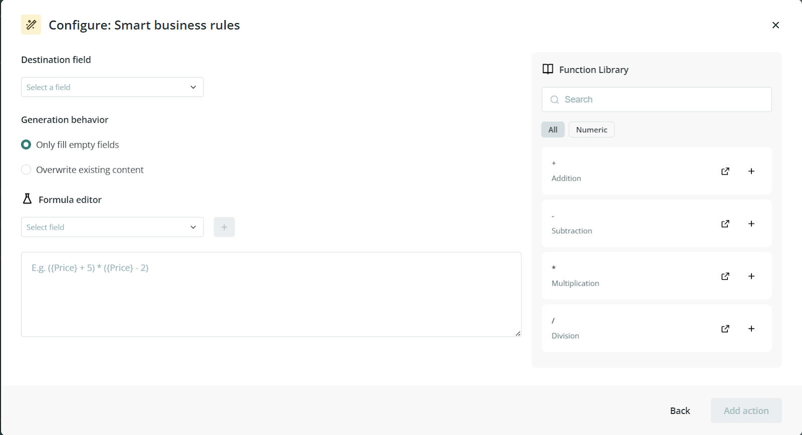Select Only fill empty fields option
The height and width of the screenshot is (435, 802).
point(26,145)
